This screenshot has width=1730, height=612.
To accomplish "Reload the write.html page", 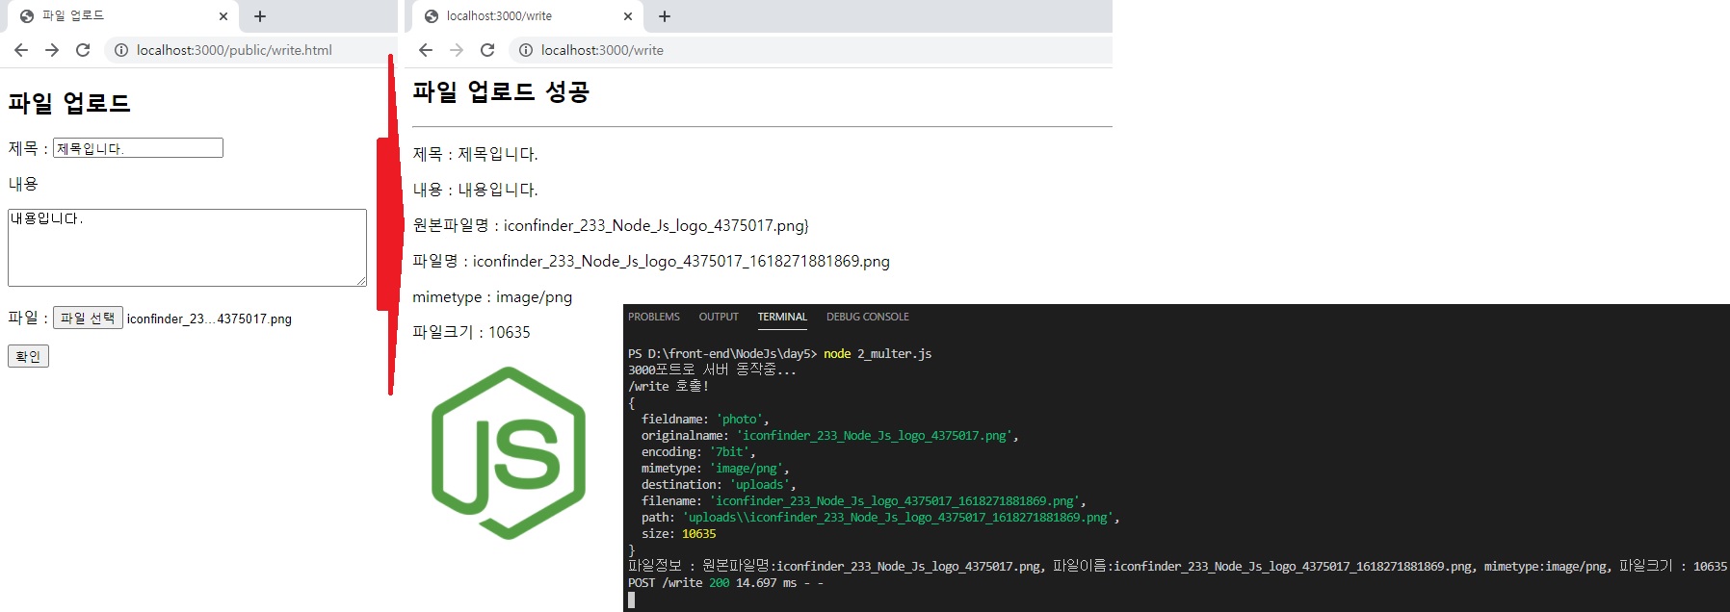I will point(83,50).
